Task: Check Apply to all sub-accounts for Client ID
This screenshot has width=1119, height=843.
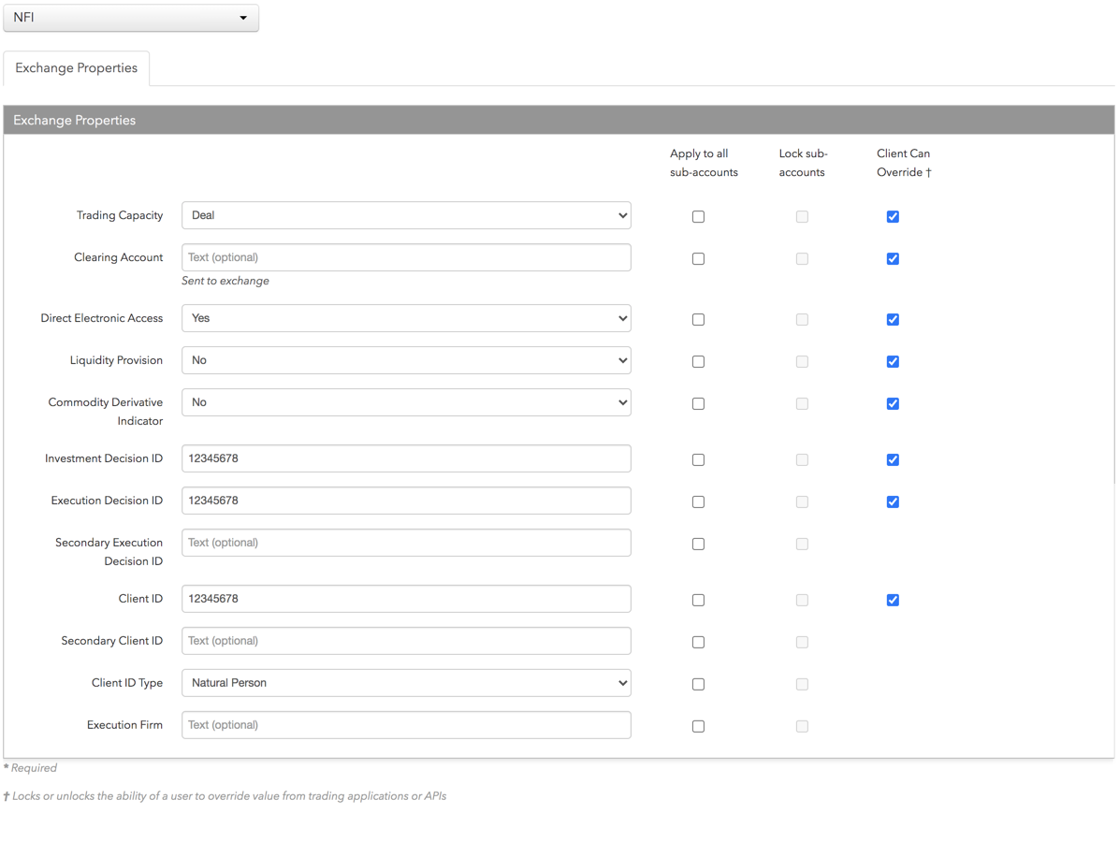Action: click(698, 600)
